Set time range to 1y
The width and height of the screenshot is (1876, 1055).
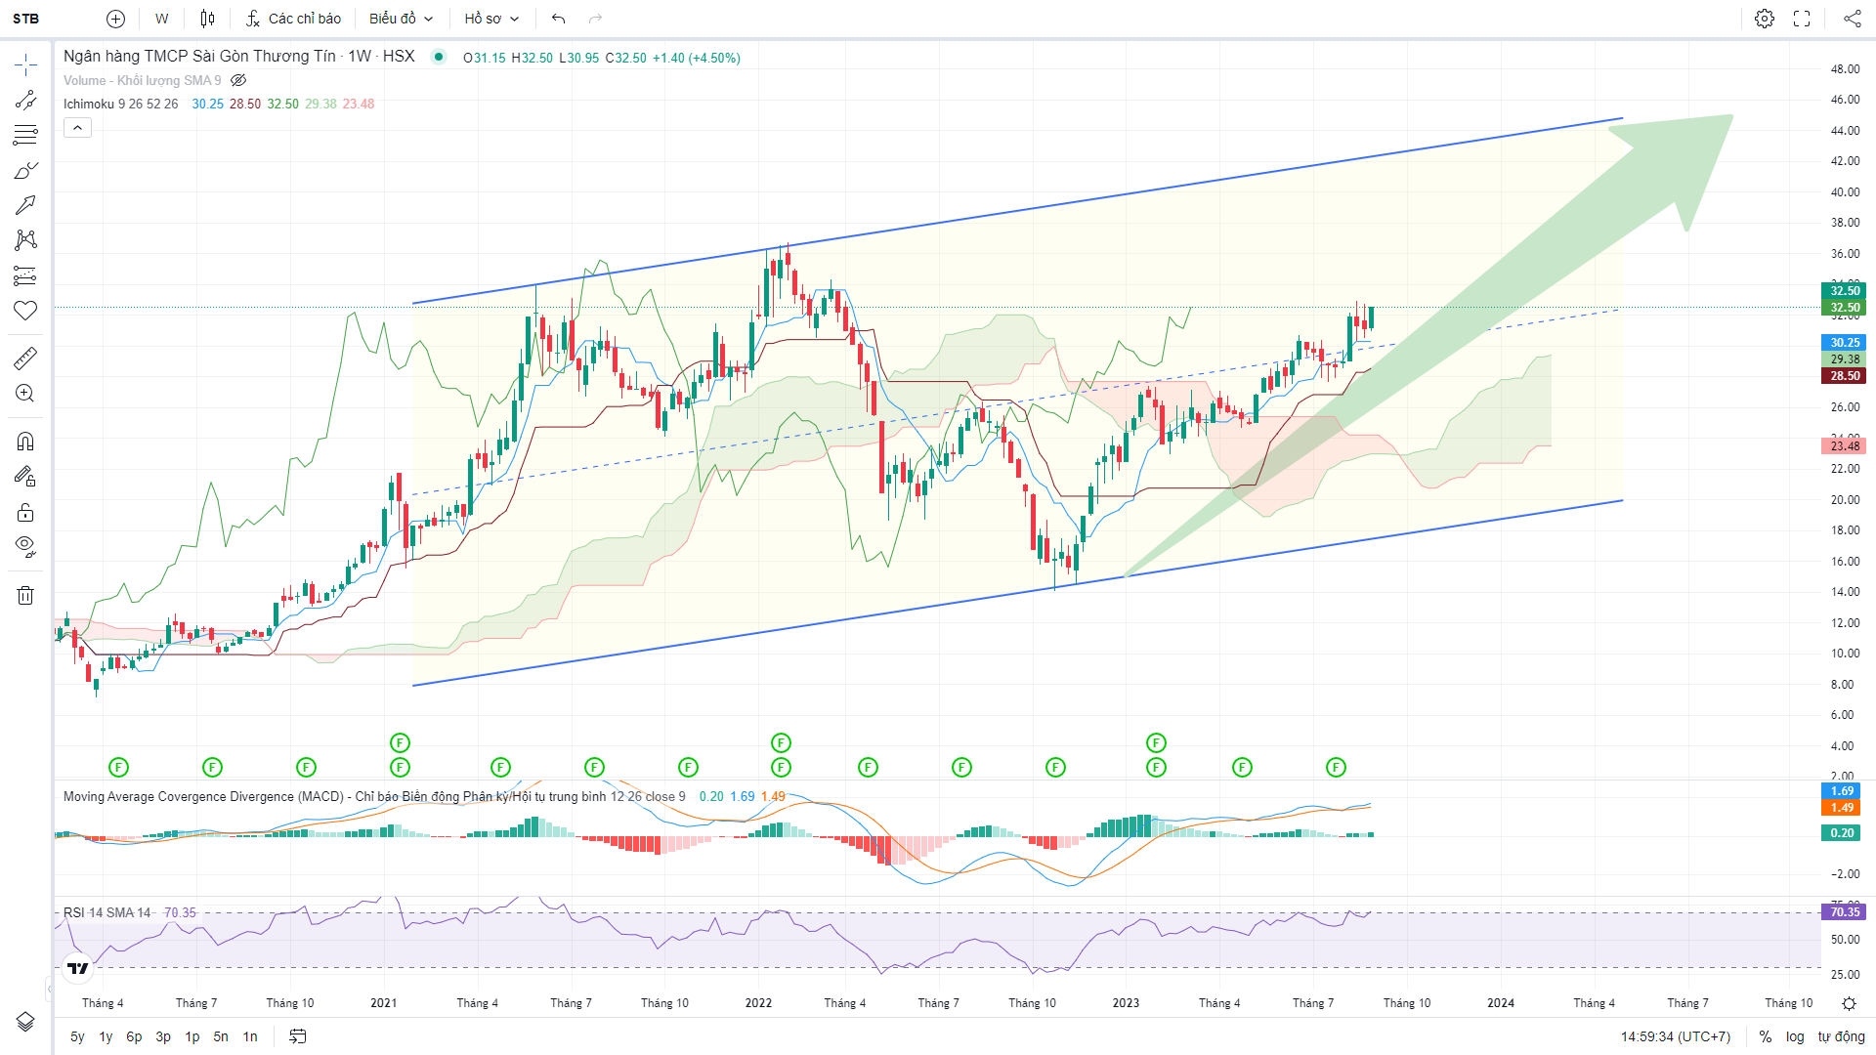[x=106, y=1036]
